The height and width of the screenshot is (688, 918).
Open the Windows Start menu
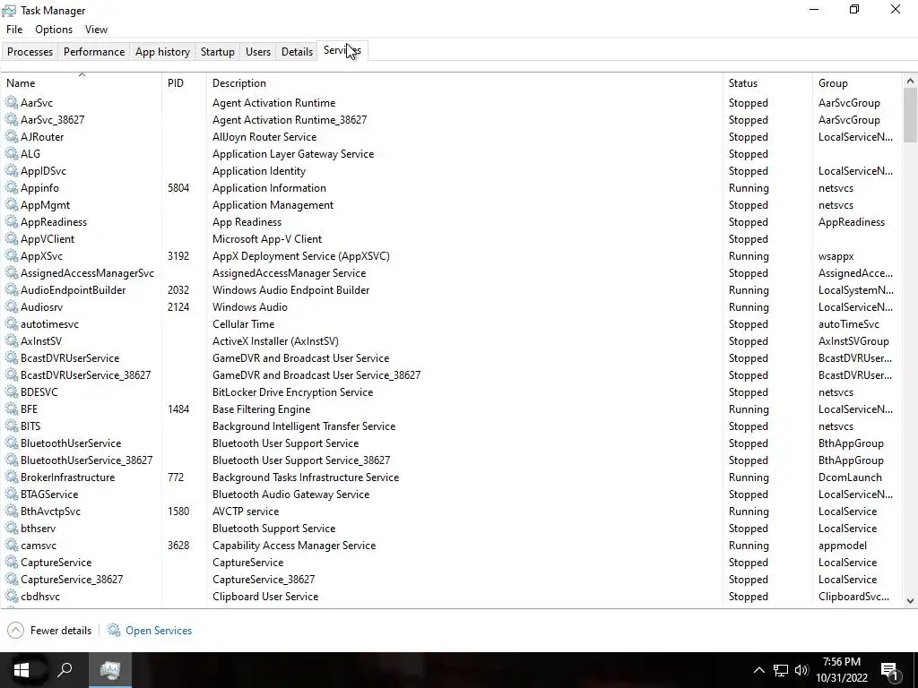pyautogui.click(x=22, y=670)
